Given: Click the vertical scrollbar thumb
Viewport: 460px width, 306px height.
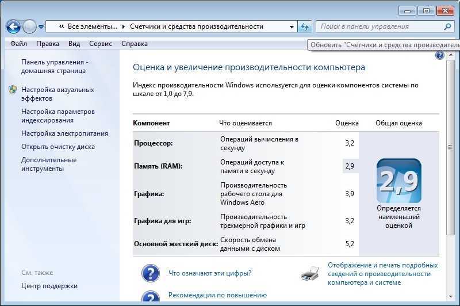Looking at the screenshot, I should click(x=451, y=147).
